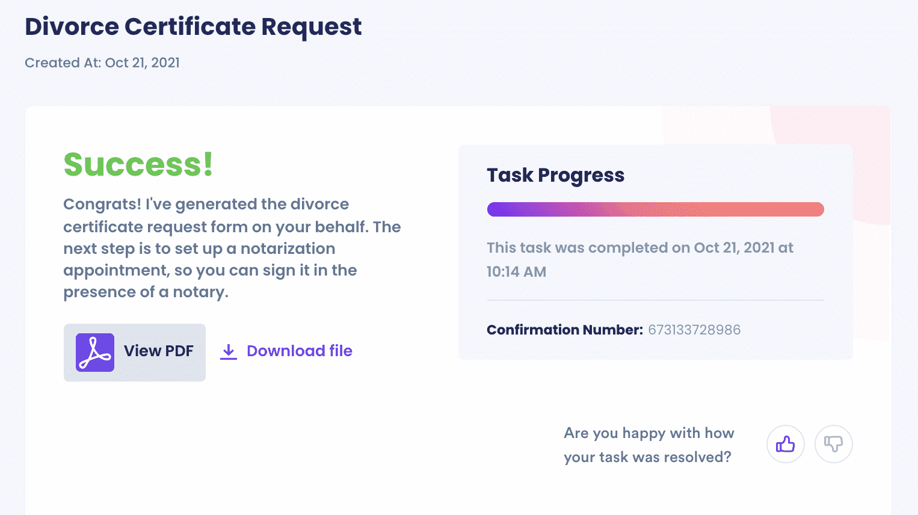The height and width of the screenshot is (515, 918).
Task: Click the Task Progress gradient bar
Action: coord(655,209)
